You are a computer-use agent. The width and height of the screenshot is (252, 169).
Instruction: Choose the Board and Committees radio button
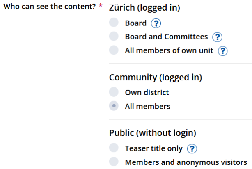(114, 37)
